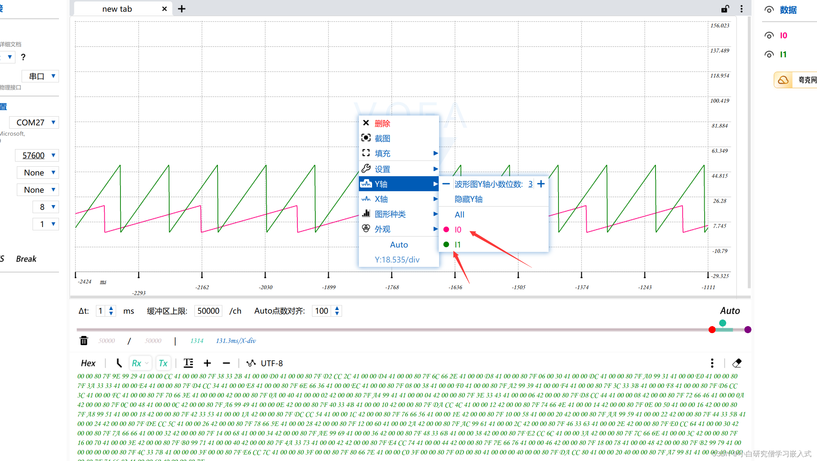Toggle visibility eye for channel I1
This screenshot has height=461, width=817.
(x=769, y=54)
